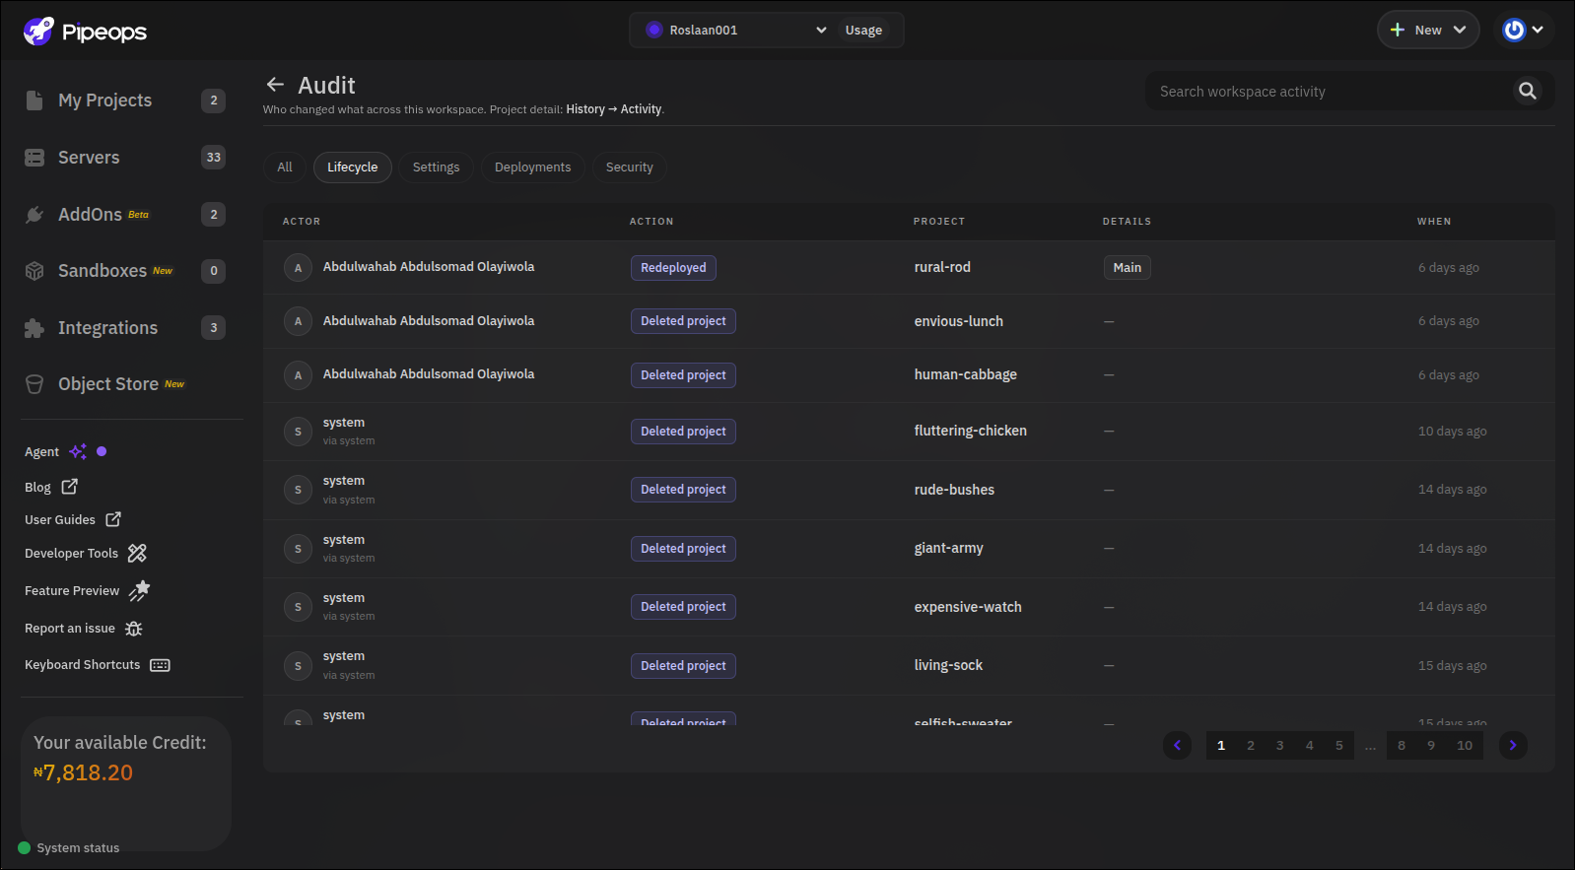Select the Lifecycle filter tab
This screenshot has height=870, width=1575.
353,167
